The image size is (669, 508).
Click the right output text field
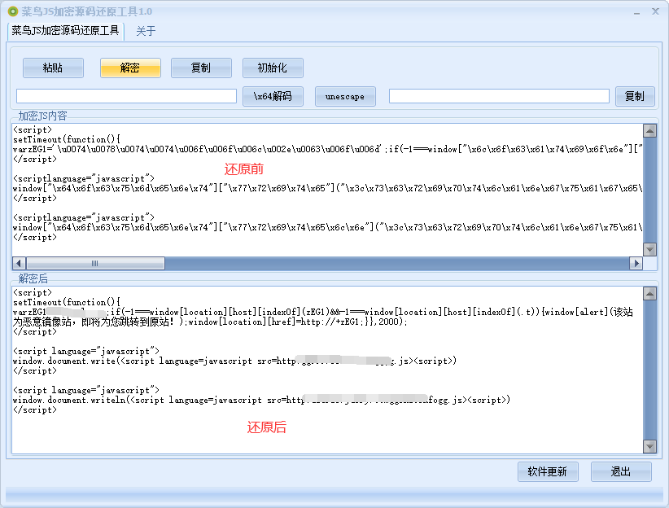[499, 96]
